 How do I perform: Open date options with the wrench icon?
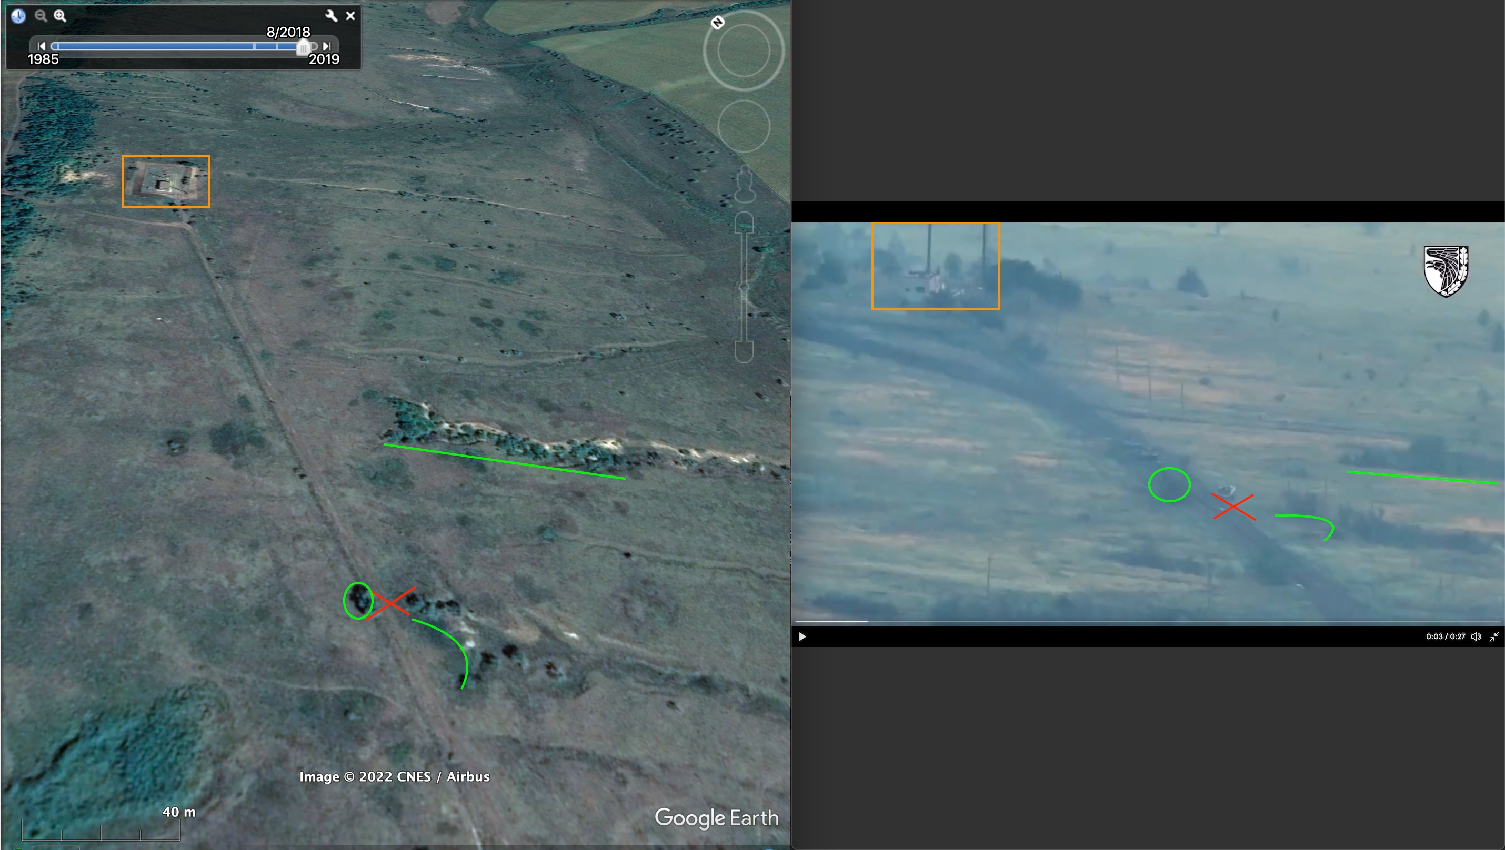pyautogui.click(x=332, y=16)
